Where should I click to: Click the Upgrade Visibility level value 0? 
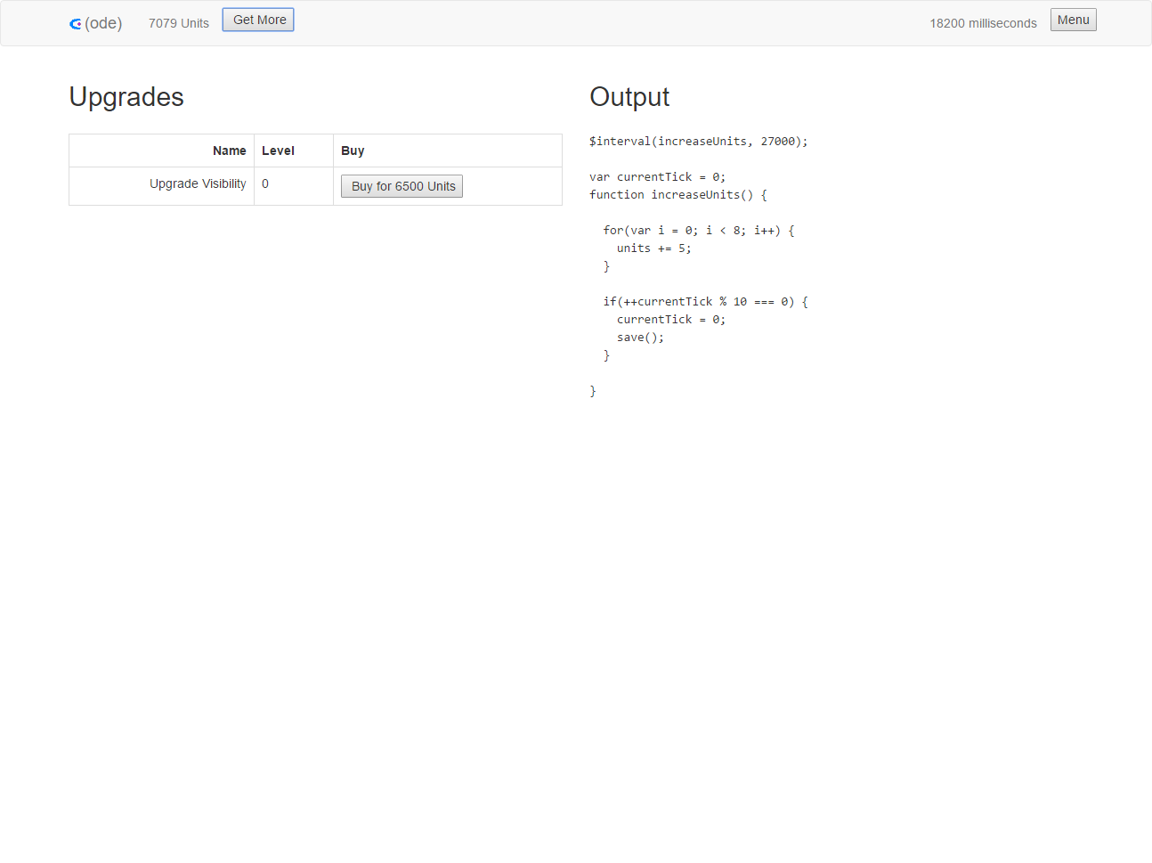coord(265,183)
